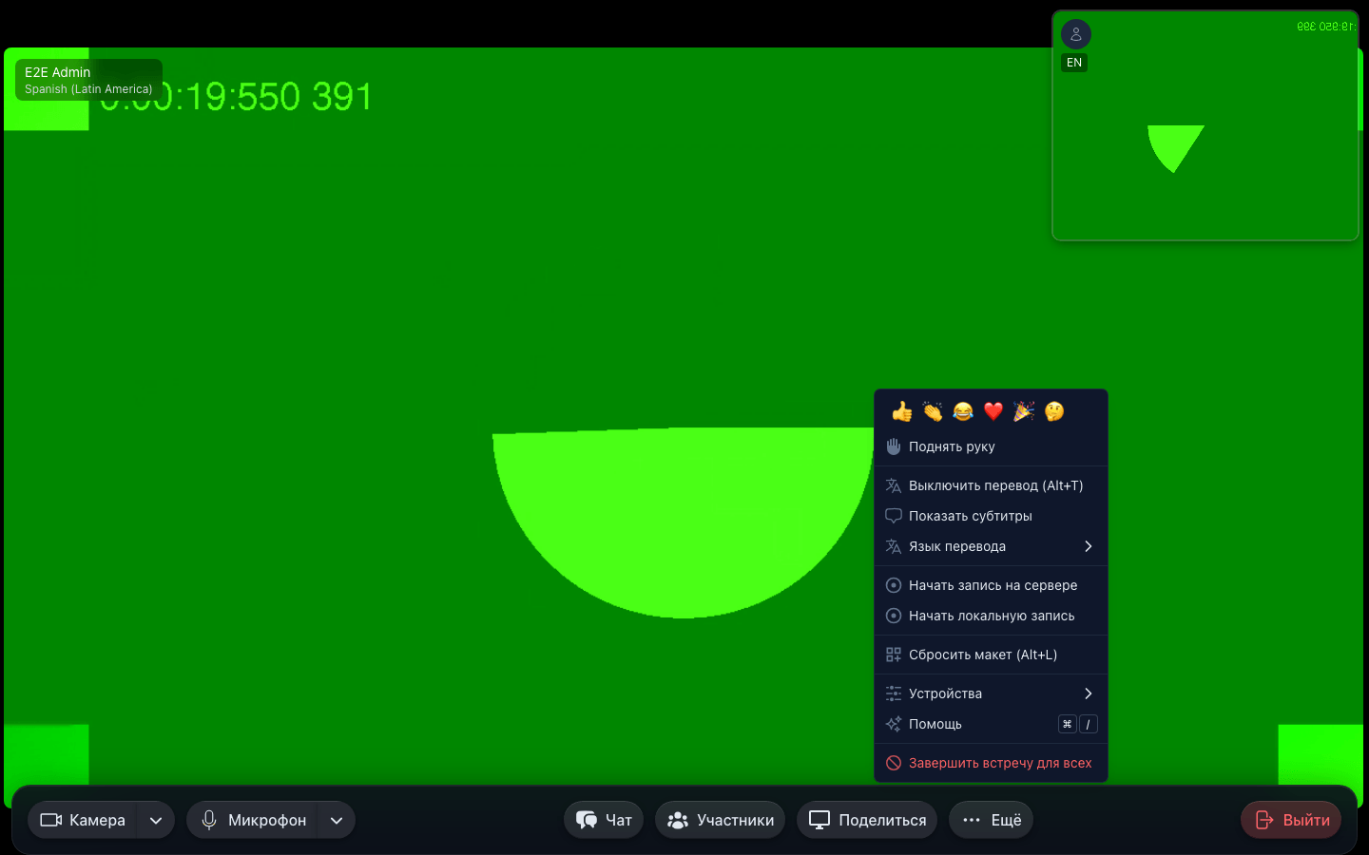The height and width of the screenshot is (855, 1369).
Task: Reset layout with Сбросить макет
Action: [991, 655]
